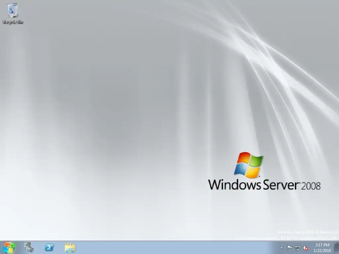Open the clock showing 3:17 PM
This screenshot has height=254, width=339.
(x=322, y=247)
